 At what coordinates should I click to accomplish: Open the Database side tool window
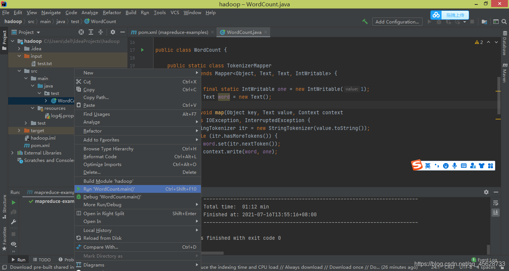click(x=505, y=44)
